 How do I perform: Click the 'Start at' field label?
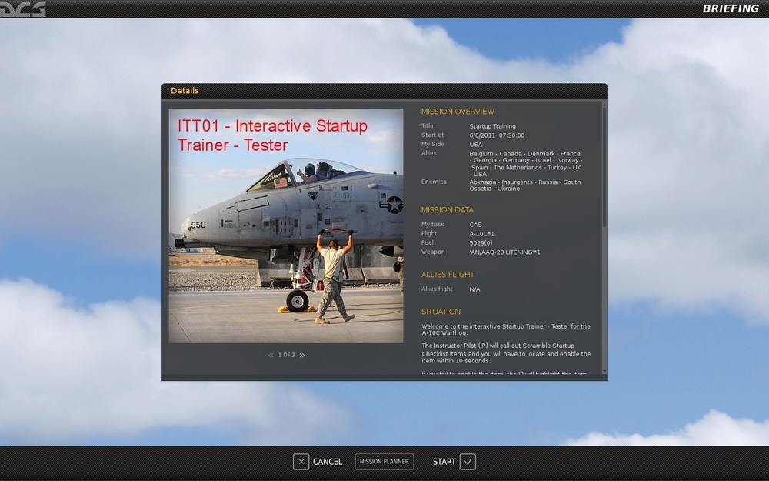(432, 135)
